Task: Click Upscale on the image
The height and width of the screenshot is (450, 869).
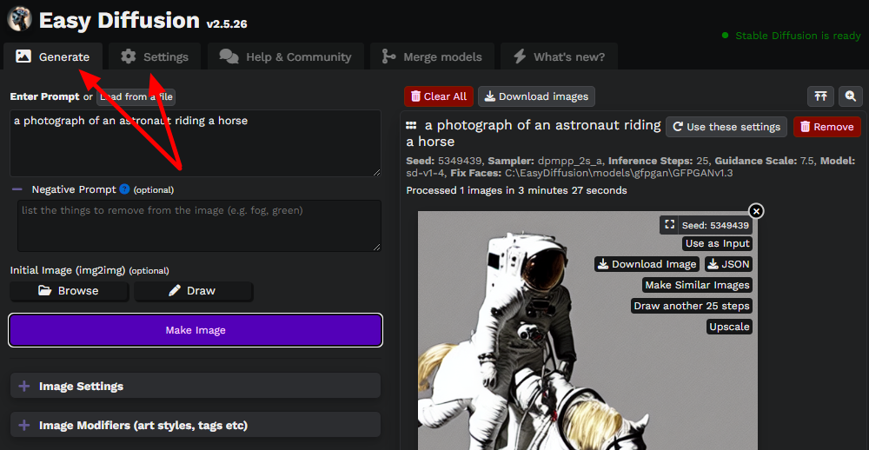Action: (729, 327)
